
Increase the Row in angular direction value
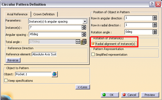[x=155, y=17]
